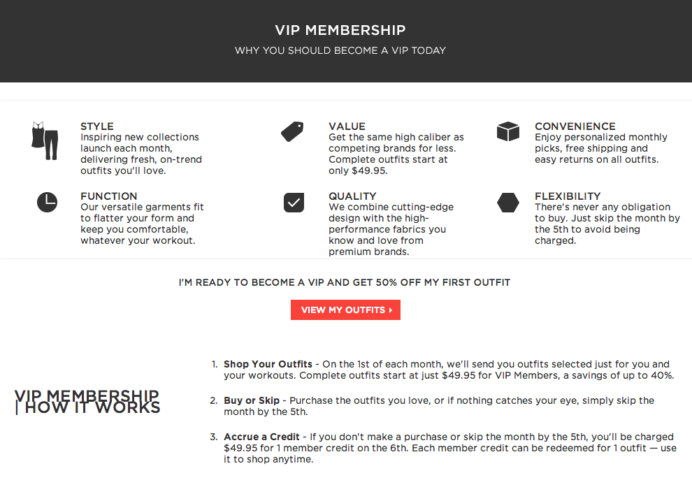
Task: Click the hexagon Flexibility icon
Action: tap(508, 203)
